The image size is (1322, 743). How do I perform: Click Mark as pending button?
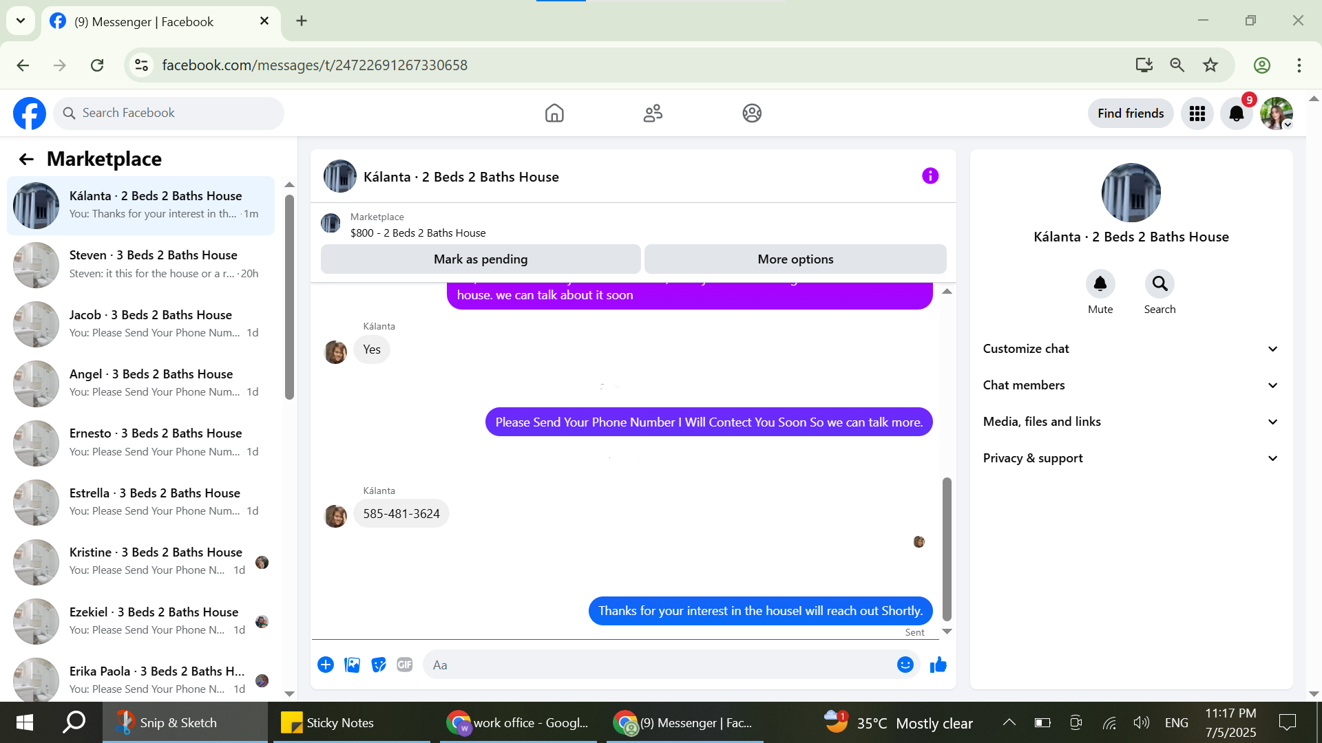pyautogui.click(x=481, y=259)
